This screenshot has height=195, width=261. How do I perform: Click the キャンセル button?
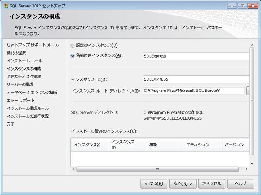click(212, 184)
